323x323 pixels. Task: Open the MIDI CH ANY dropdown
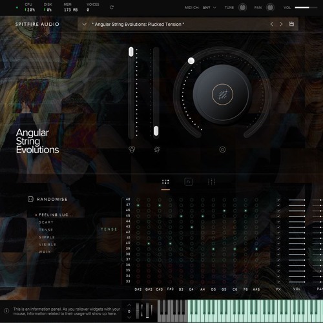click(x=209, y=8)
